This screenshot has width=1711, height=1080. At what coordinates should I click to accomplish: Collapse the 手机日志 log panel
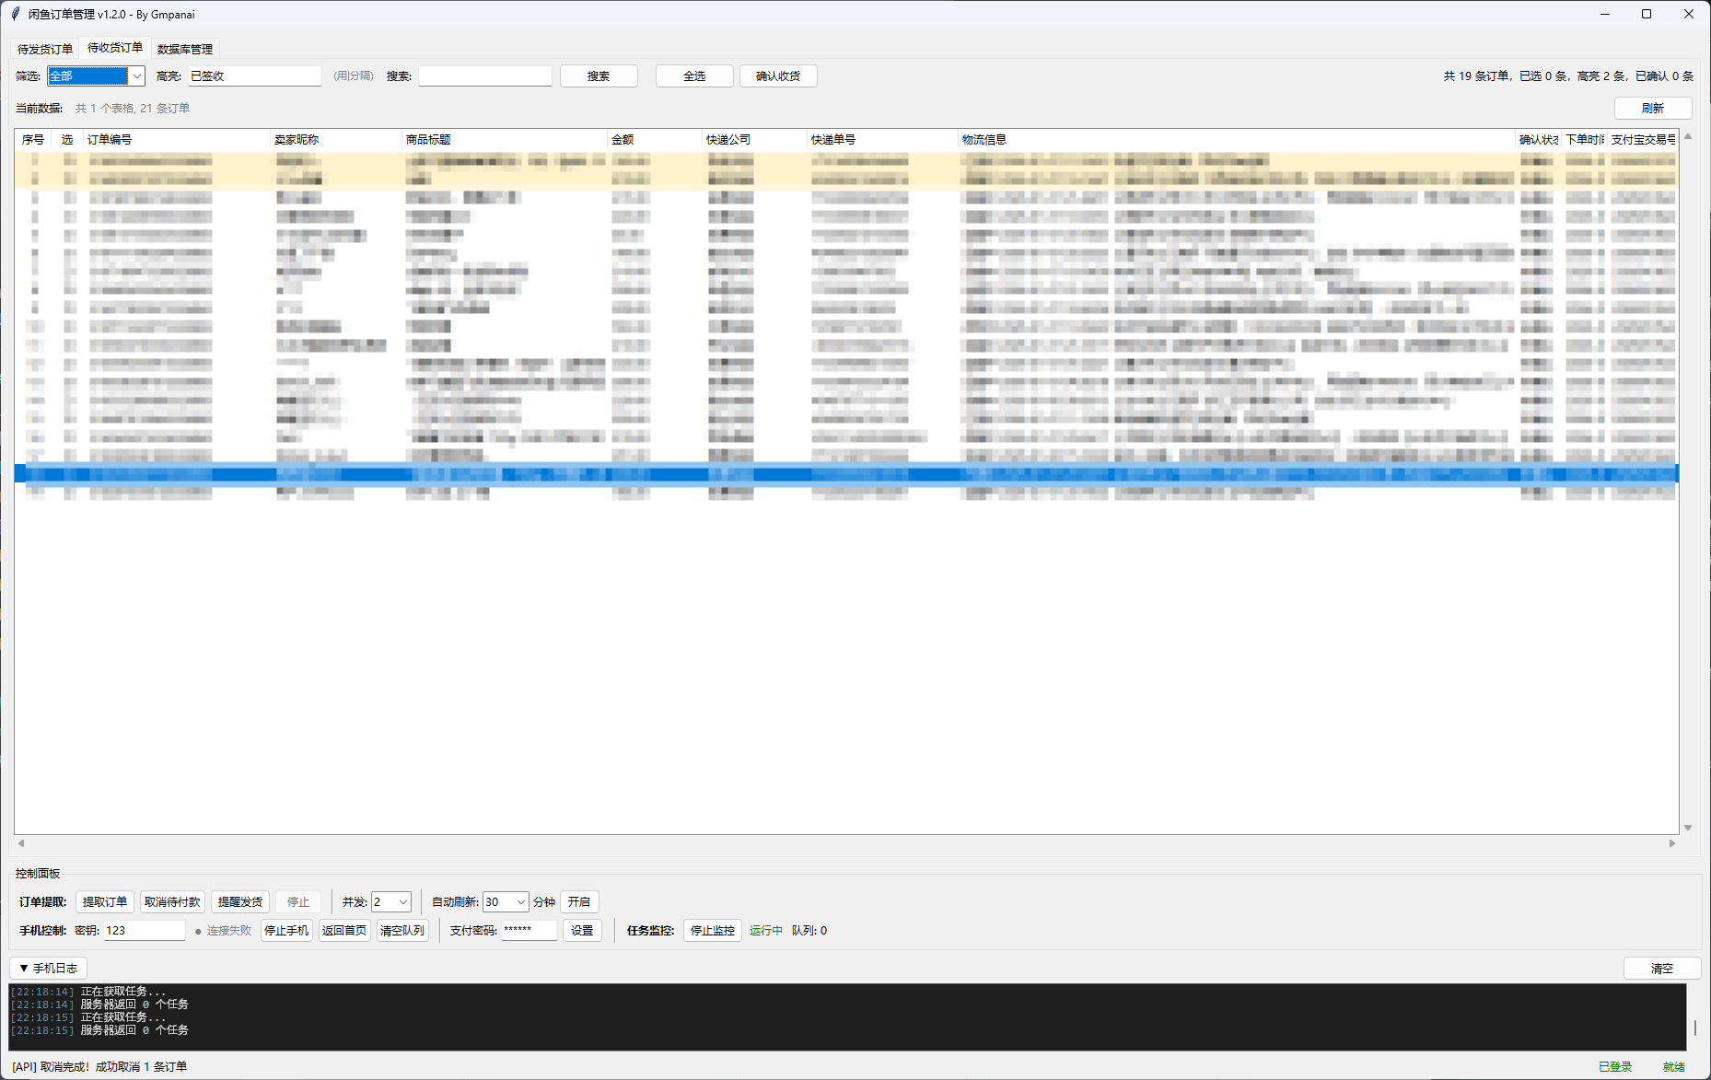coord(48,969)
